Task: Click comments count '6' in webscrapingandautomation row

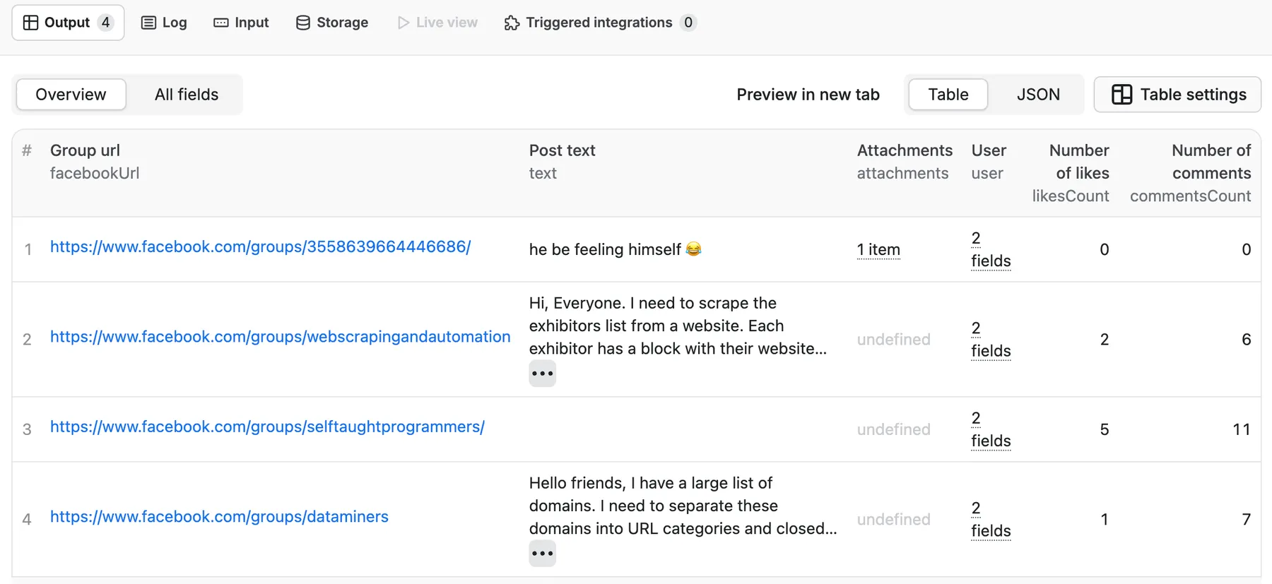Action: (1247, 340)
